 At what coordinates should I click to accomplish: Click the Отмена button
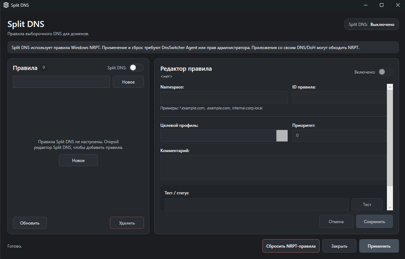pos(336,221)
